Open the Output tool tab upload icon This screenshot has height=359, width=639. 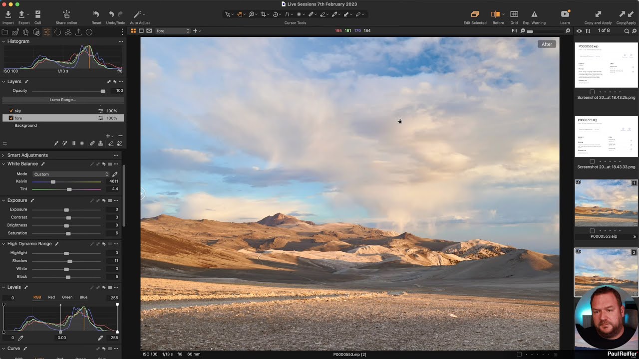(78, 32)
